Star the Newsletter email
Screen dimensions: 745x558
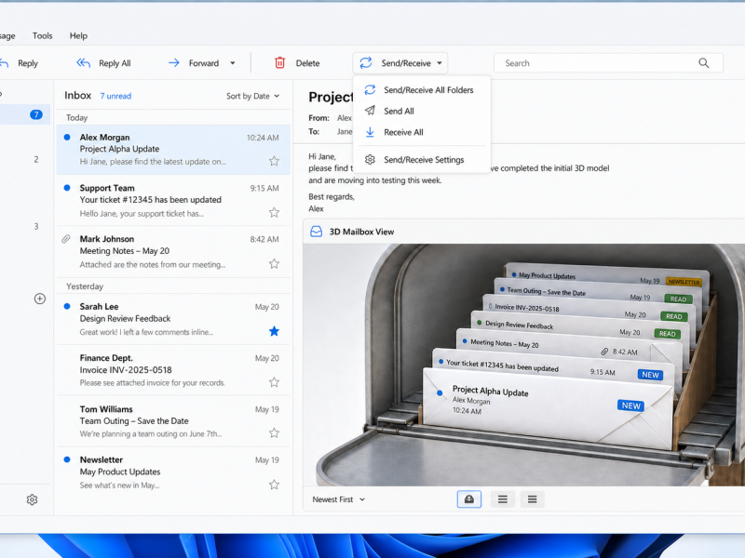point(274,485)
